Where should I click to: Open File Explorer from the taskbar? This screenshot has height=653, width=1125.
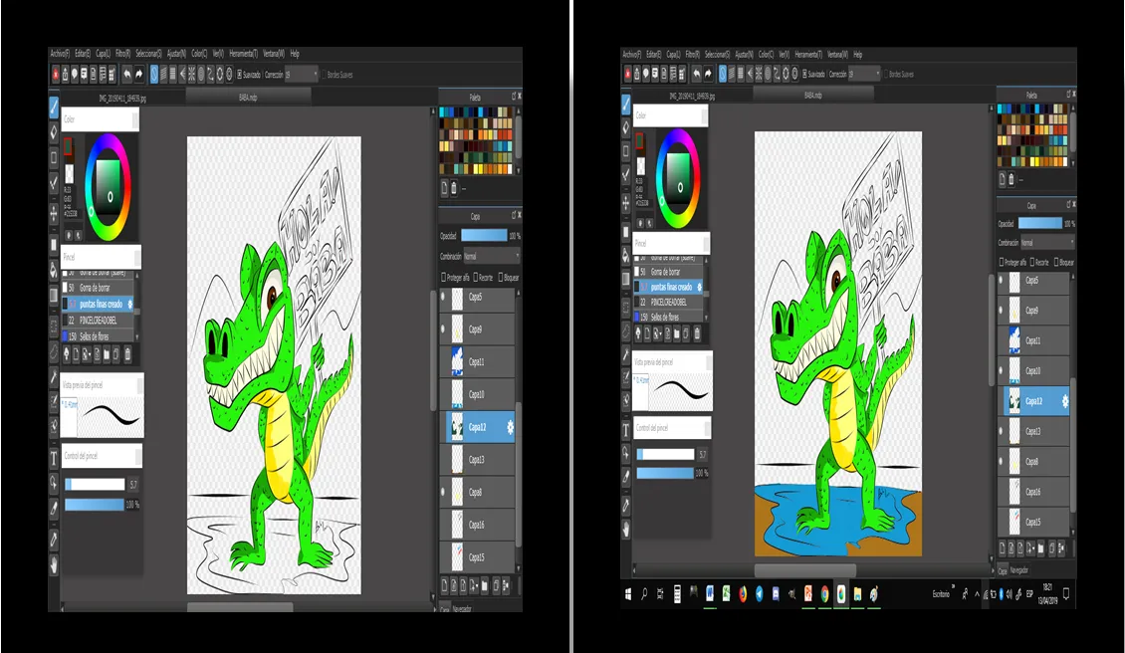point(857,594)
